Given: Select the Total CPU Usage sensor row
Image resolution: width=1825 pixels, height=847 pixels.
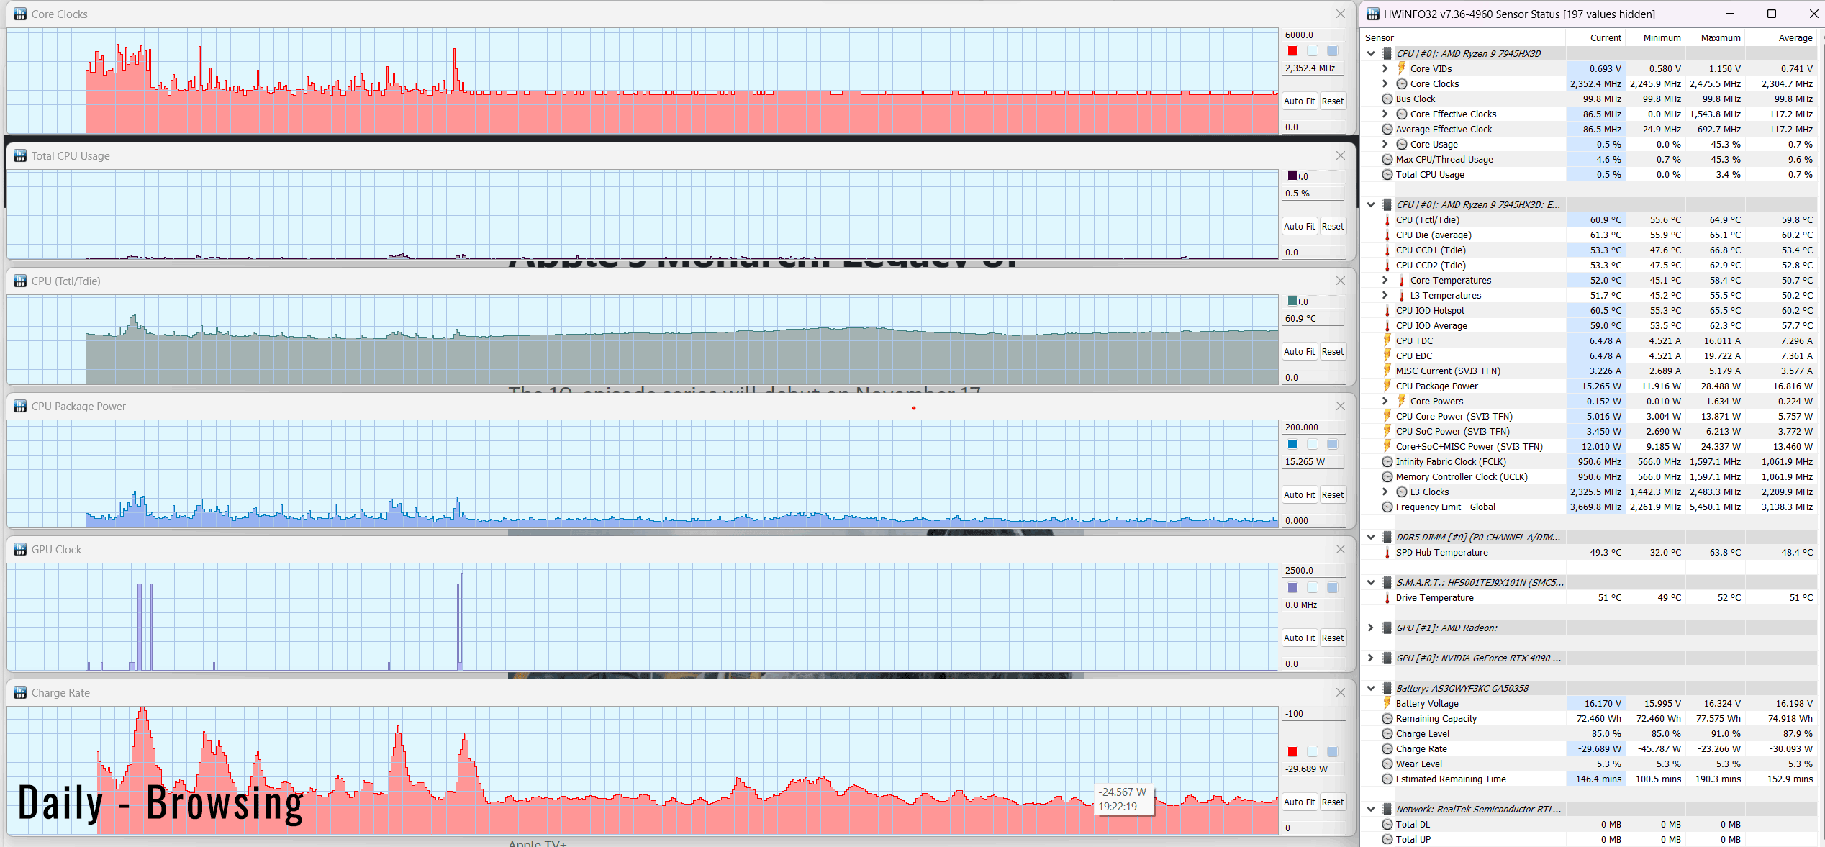Looking at the screenshot, I should coord(1589,175).
